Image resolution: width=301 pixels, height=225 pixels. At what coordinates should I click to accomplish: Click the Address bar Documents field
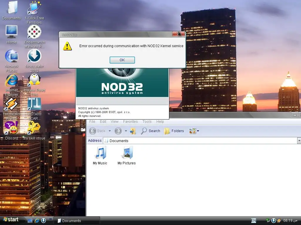click(x=200, y=141)
